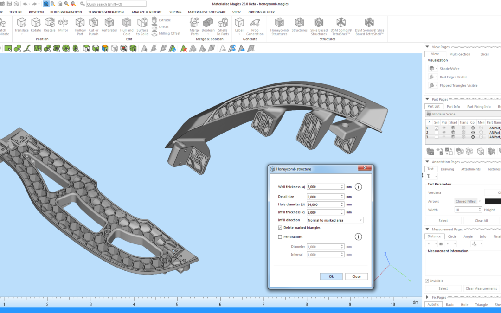Viewport: 501px width, 313px height.
Task: Expand the Fix Pages panel
Action: 427,297
